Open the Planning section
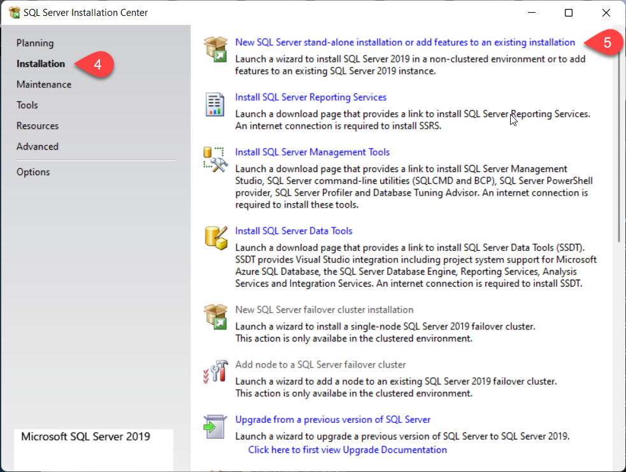Viewport: 626px width, 472px height. click(x=35, y=43)
